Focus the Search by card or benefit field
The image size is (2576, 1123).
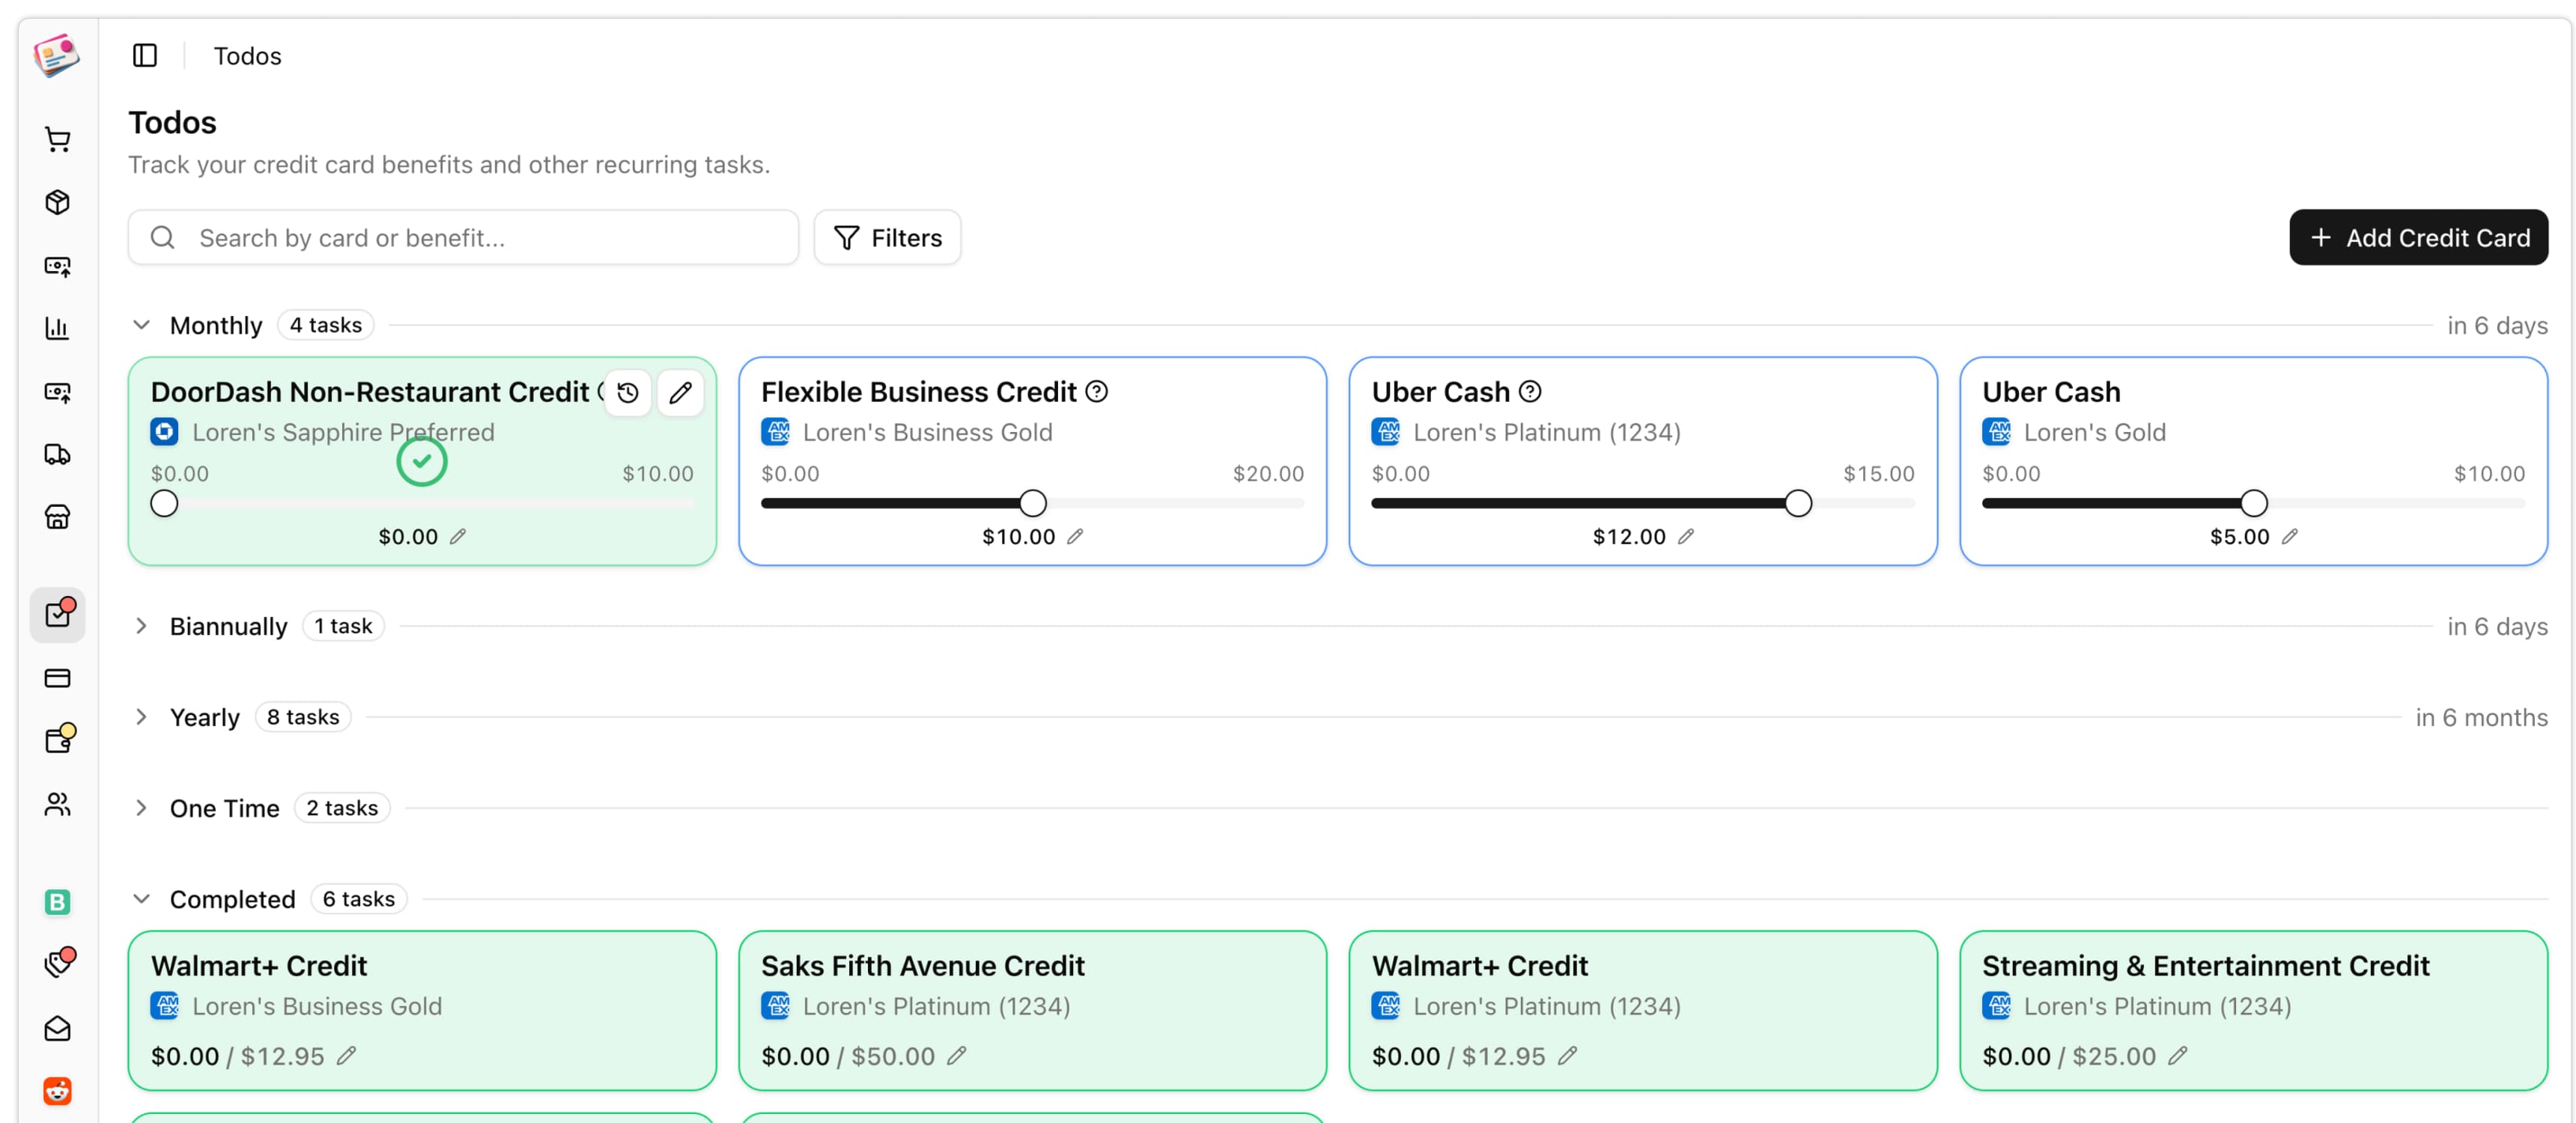tap(463, 238)
